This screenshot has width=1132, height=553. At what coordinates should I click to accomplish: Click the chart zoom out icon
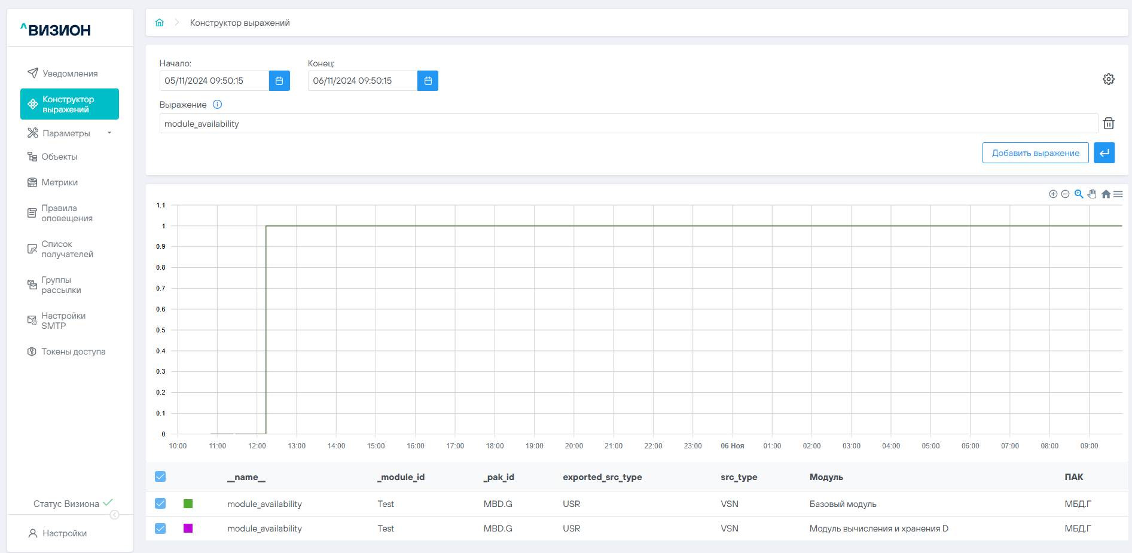(x=1065, y=194)
